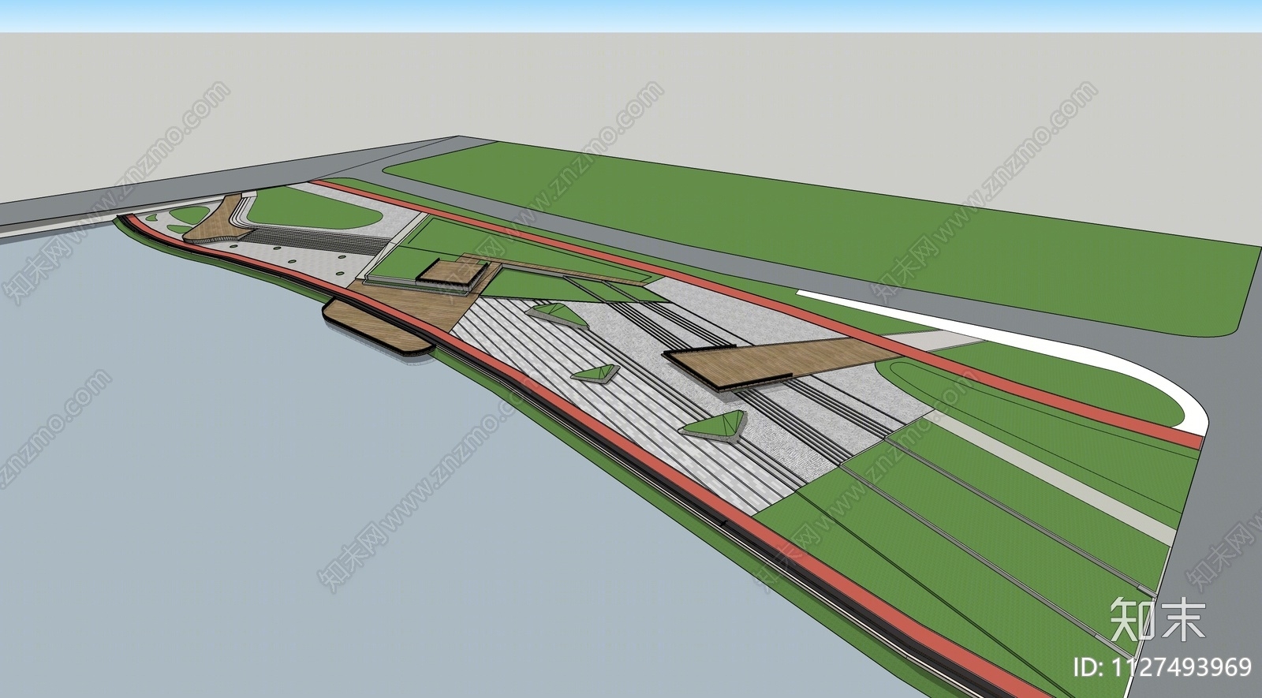The width and height of the screenshot is (1262, 698).
Task: Click the 知末 logo mark
Action: 1158,620
